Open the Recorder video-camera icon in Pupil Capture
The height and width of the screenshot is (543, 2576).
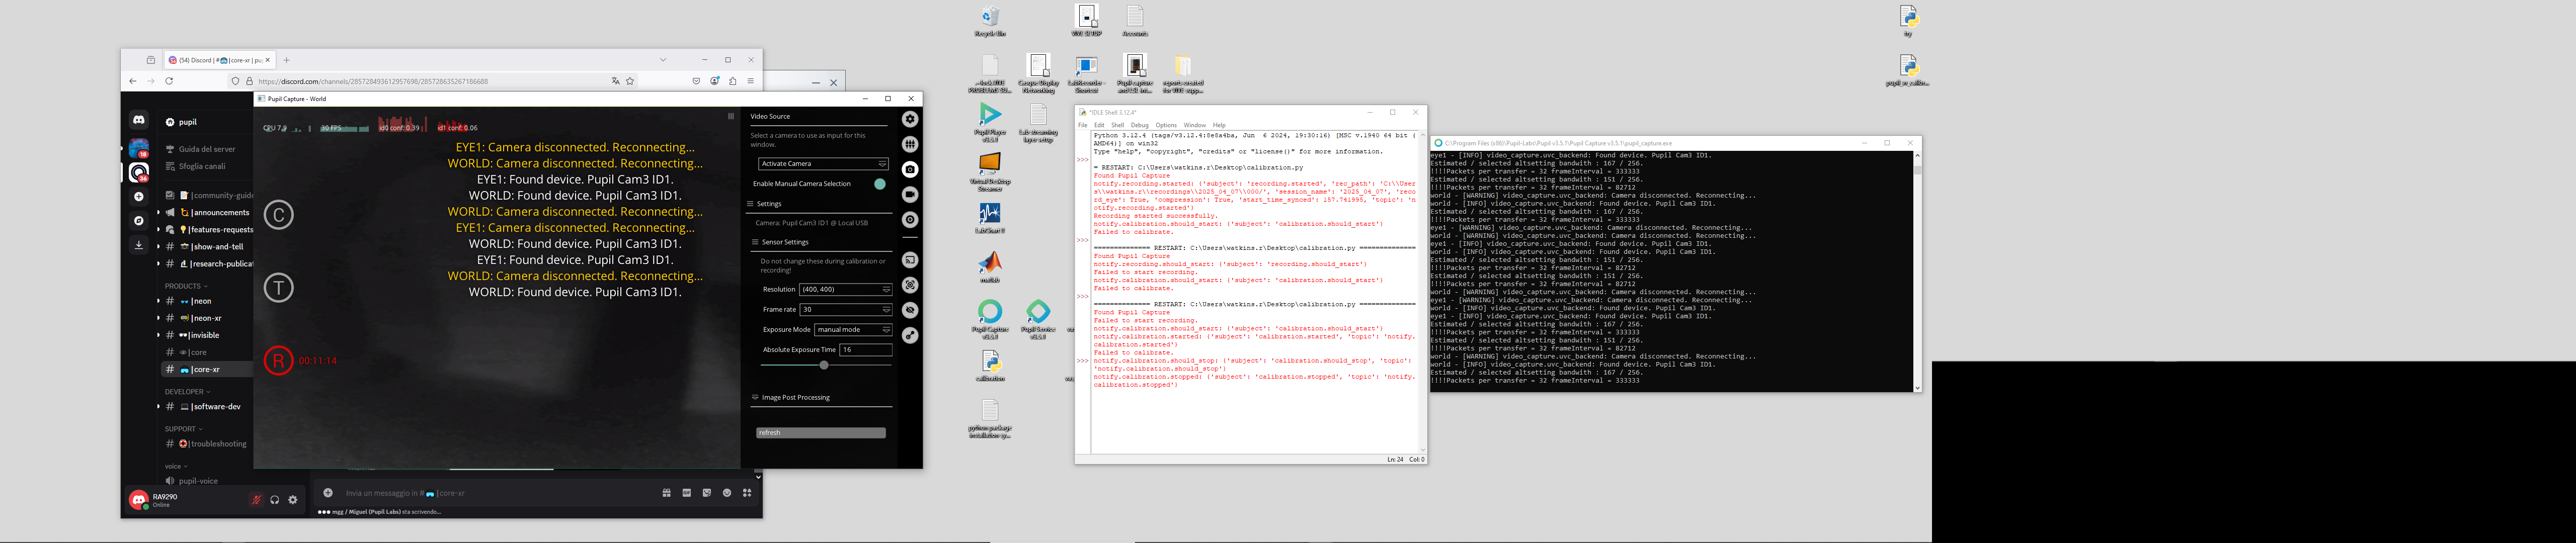click(x=909, y=194)
